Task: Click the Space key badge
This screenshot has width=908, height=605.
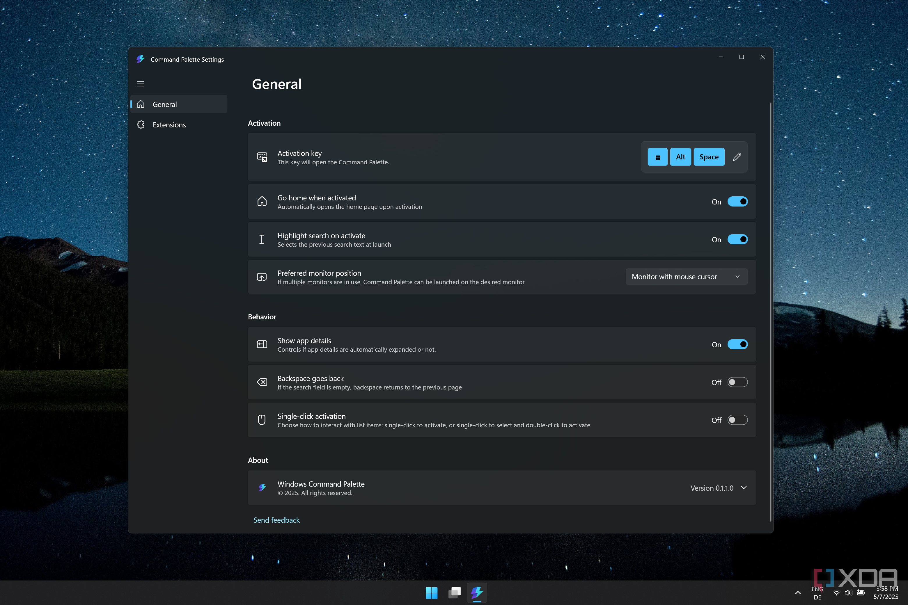Action: (x=709, y=157)
